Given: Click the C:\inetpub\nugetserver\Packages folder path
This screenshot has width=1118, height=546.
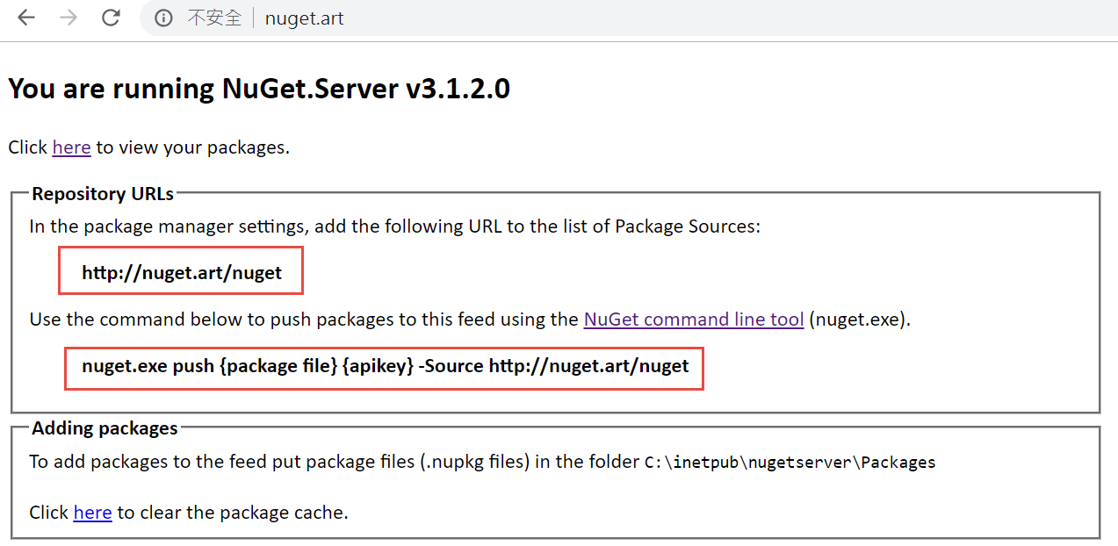Looking at the screenshot, I should click(790, 463).
